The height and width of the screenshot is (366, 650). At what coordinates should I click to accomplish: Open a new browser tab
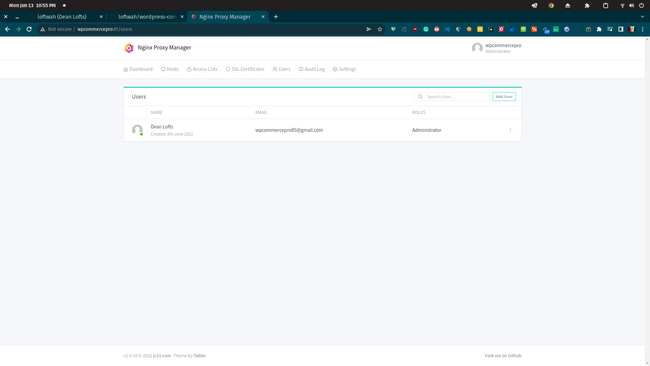(276, 17)
